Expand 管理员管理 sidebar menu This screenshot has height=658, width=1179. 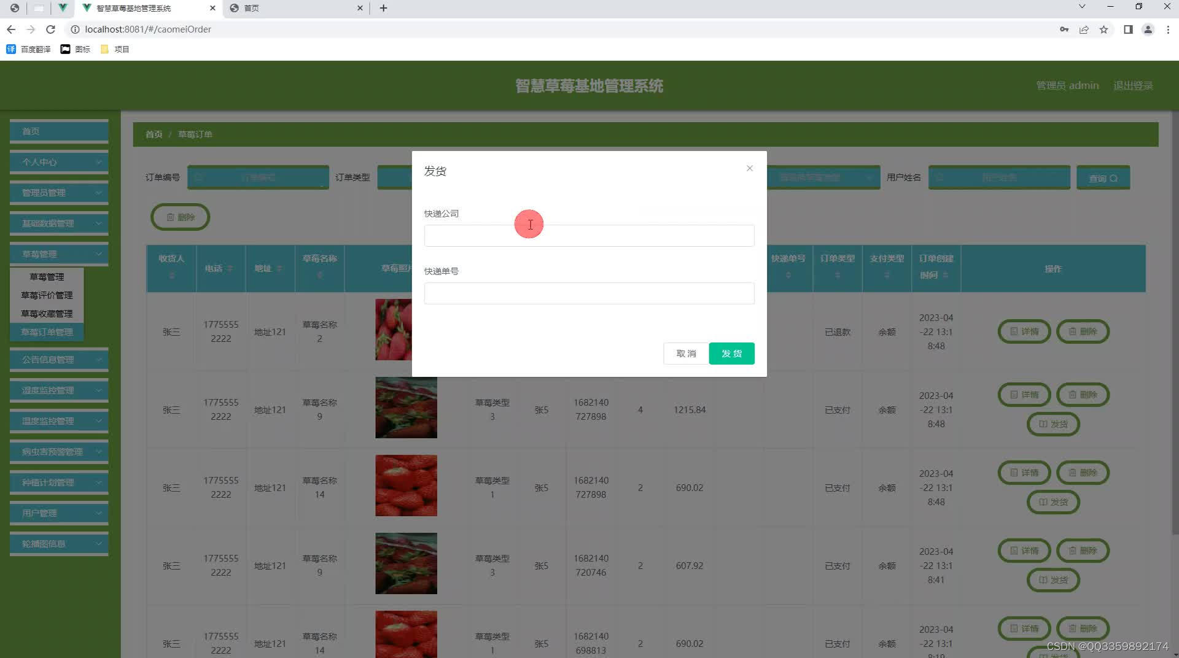point(59,193)
